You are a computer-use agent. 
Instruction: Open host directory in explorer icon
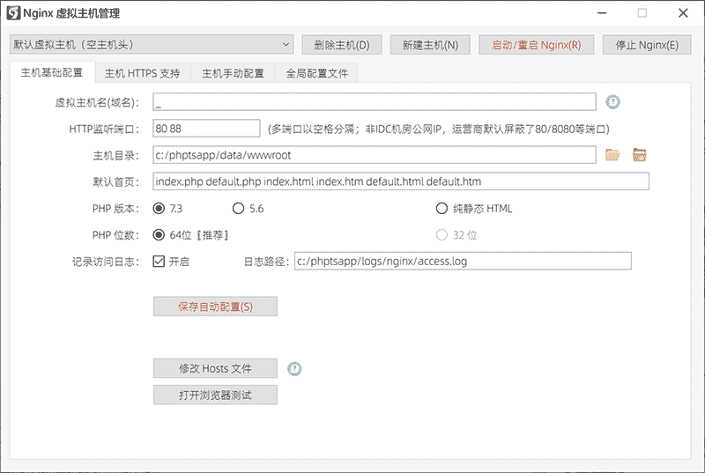640,155
